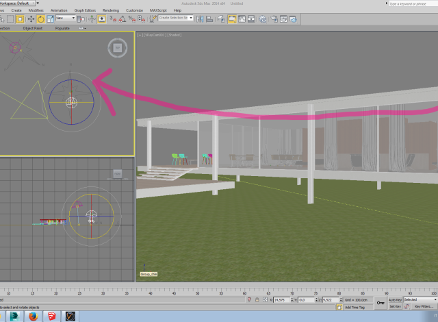Open Key Filters dialog
The width and height of the screenshot is (438, 322).
[424, 307]
